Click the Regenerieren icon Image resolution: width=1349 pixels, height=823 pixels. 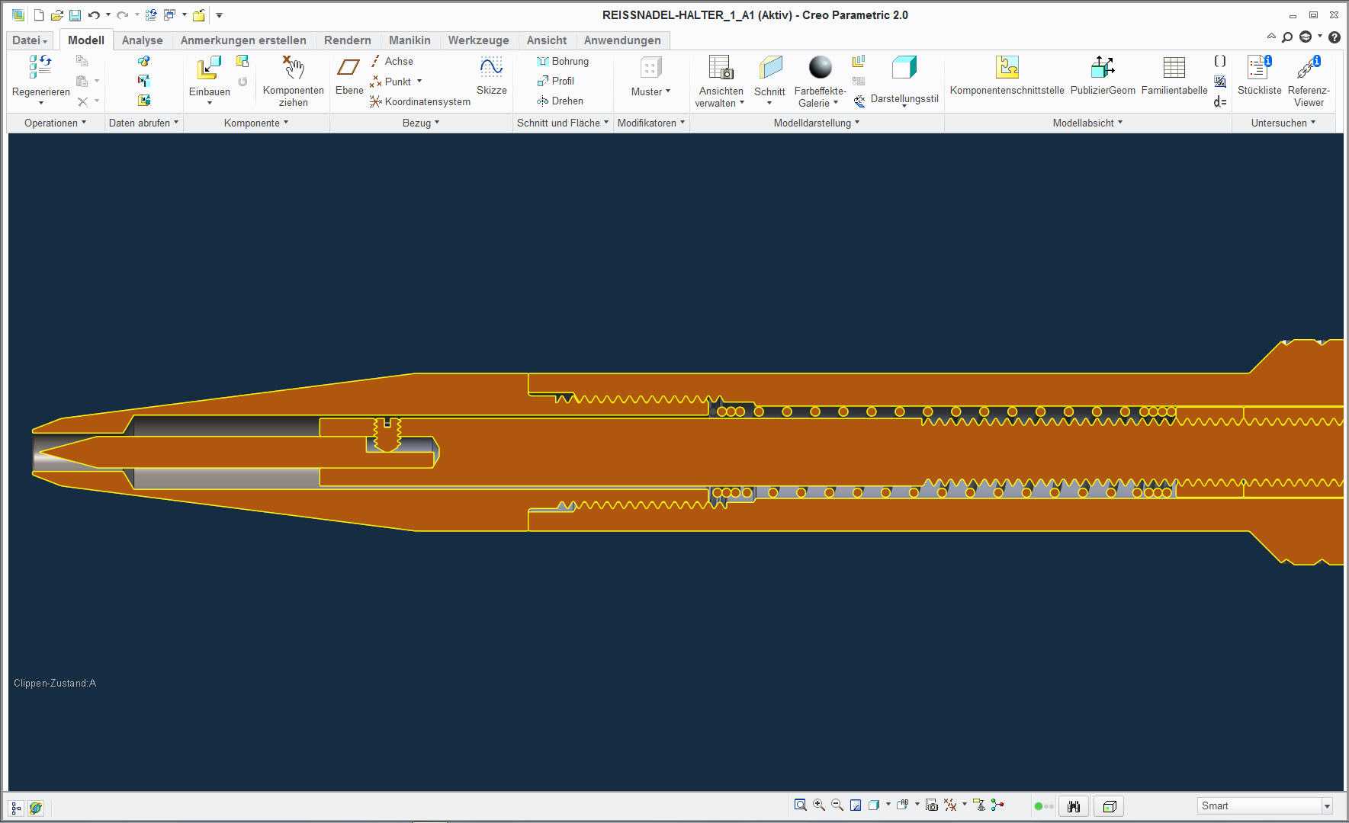click(x=40, y=68)
